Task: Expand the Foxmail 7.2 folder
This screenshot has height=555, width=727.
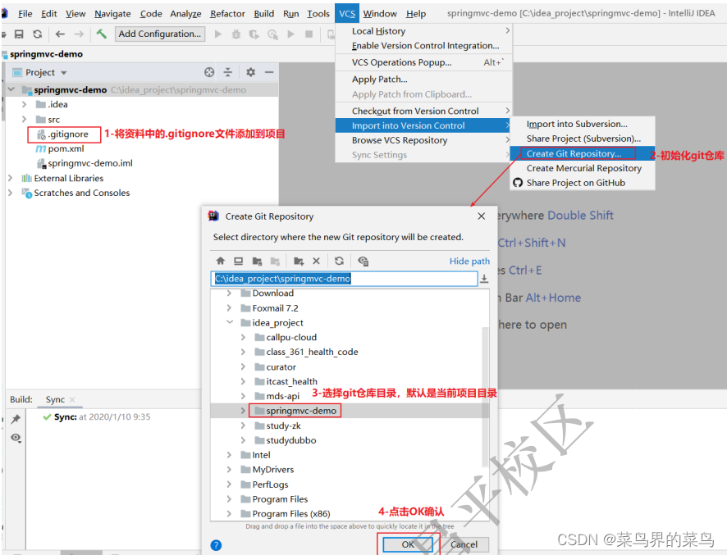Action: [x=229, y=307]
